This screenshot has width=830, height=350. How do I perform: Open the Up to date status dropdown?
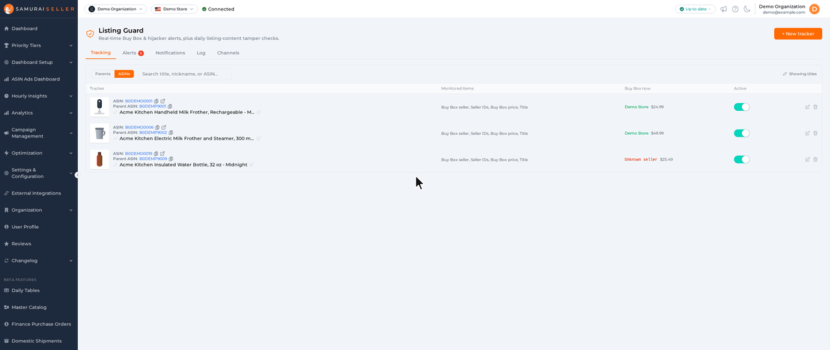pos(695,9)
